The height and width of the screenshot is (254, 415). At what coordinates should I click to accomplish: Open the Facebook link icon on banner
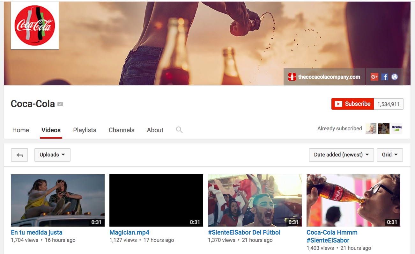coord(385,77)
